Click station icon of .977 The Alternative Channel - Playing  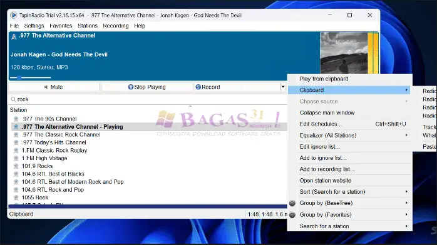click(x=16, y=127)
